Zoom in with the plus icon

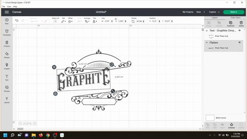pyautogui.click(x=35, y=124)
